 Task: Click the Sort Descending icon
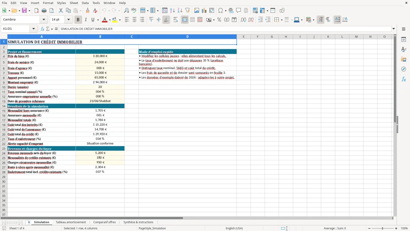pos(180,11)
